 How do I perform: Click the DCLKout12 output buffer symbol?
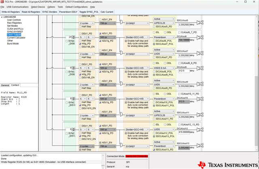pos(200,129)
